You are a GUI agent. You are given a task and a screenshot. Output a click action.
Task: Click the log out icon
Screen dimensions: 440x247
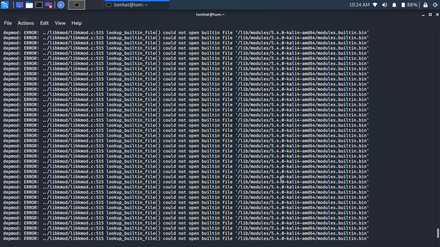point(435,5)
